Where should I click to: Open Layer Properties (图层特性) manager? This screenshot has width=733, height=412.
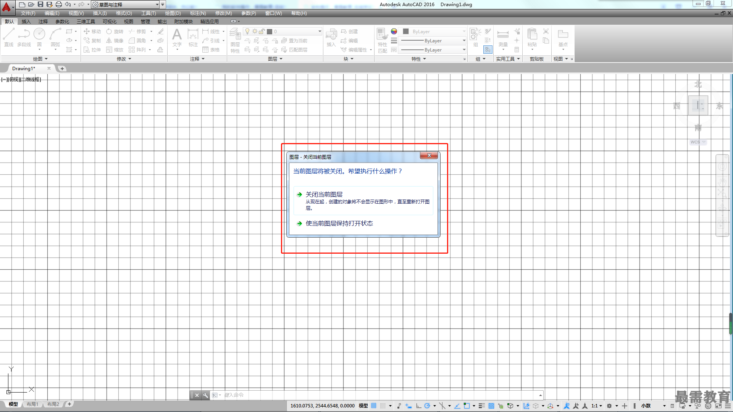click(x=235, y=40)
